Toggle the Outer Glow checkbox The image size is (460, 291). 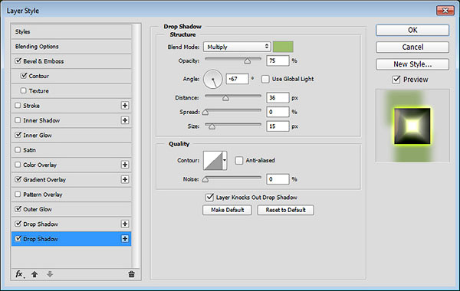pyautogui.click(x=18, y=209)
